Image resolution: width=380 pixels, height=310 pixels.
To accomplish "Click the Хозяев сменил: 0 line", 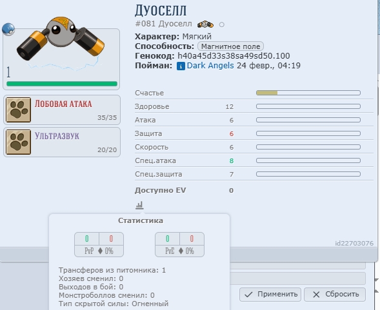I will (x=91, y=278).
